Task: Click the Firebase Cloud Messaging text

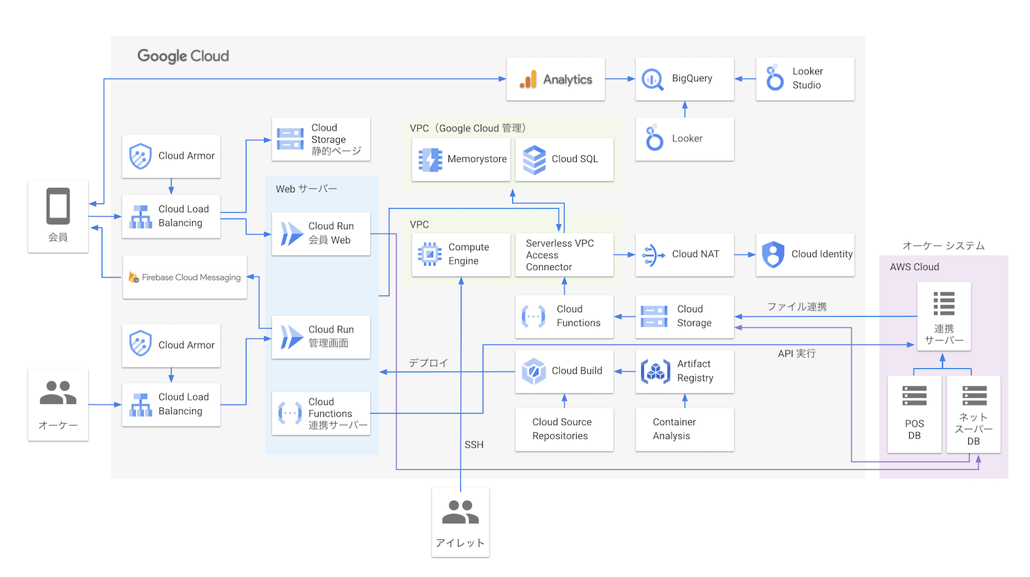Action: (x=192, y=278)
